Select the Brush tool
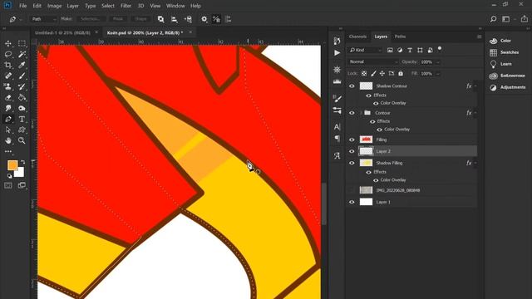The width and height of the screenshot is (532, 299). pos(22,76)
